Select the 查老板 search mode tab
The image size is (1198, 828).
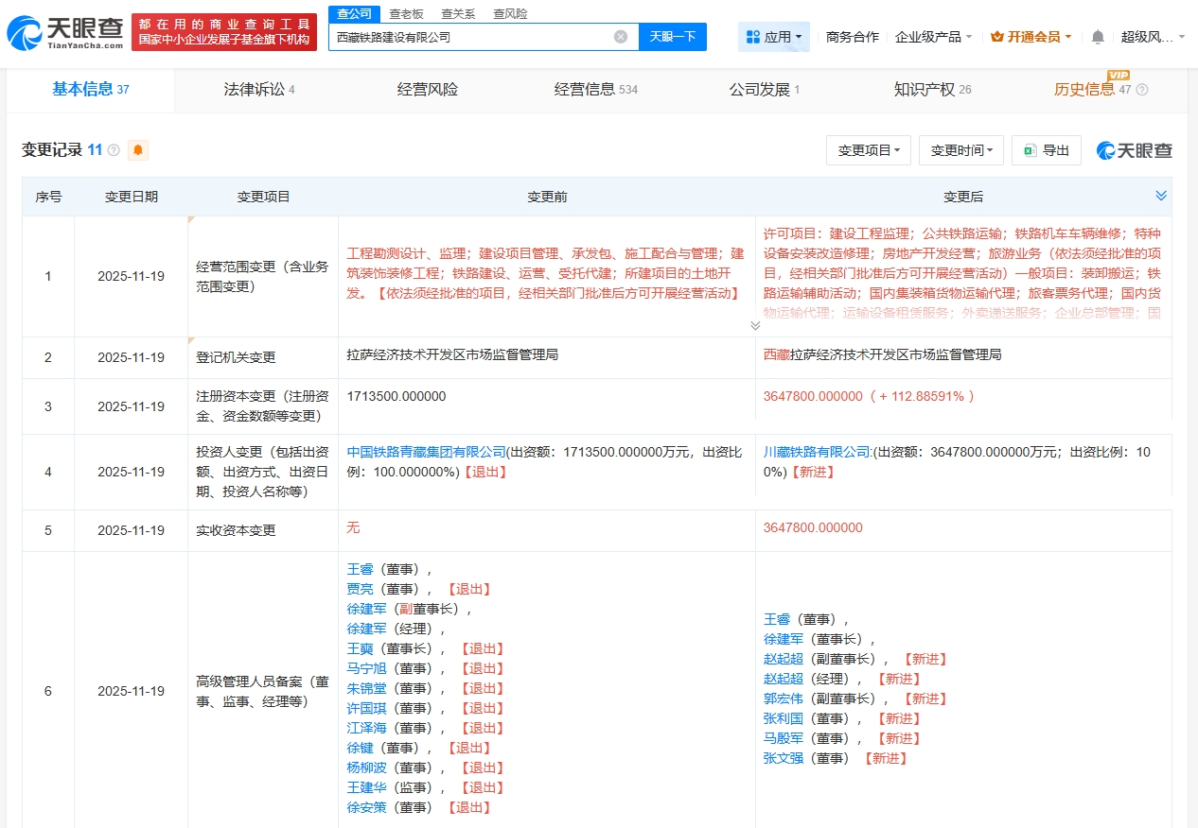click(406, 14)
